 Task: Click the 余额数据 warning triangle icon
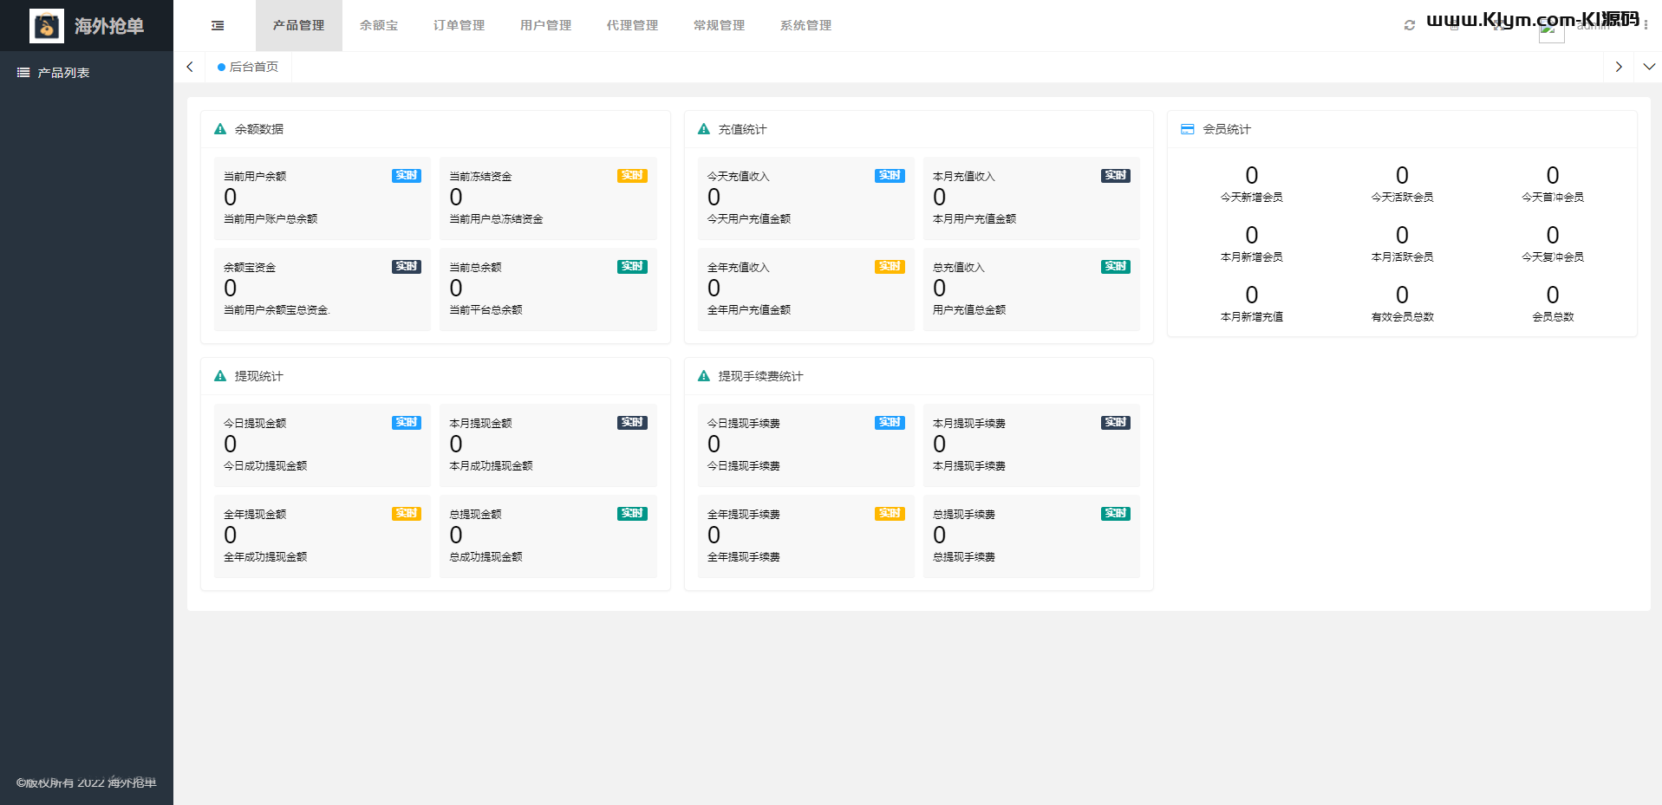(220, 129)
